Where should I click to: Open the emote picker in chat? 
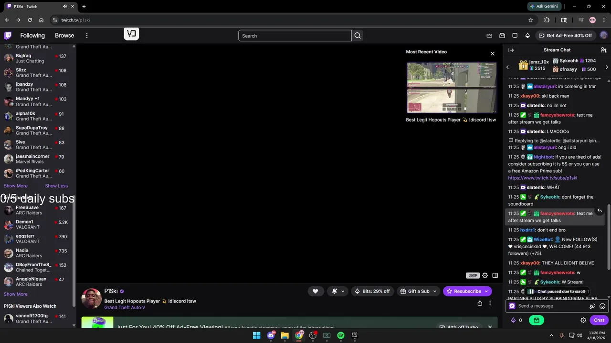(x=602, y=306)
